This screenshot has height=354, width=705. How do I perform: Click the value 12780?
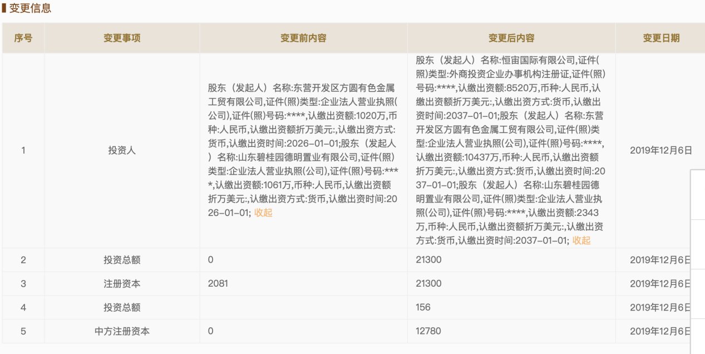428,331
